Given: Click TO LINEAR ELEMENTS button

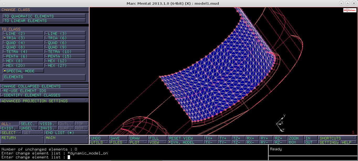Looking at the screenshot, I should 44,21.
